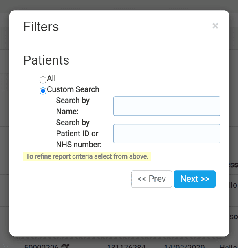
Task: Close the Filters dialog with the X
Action: [215, 26]
